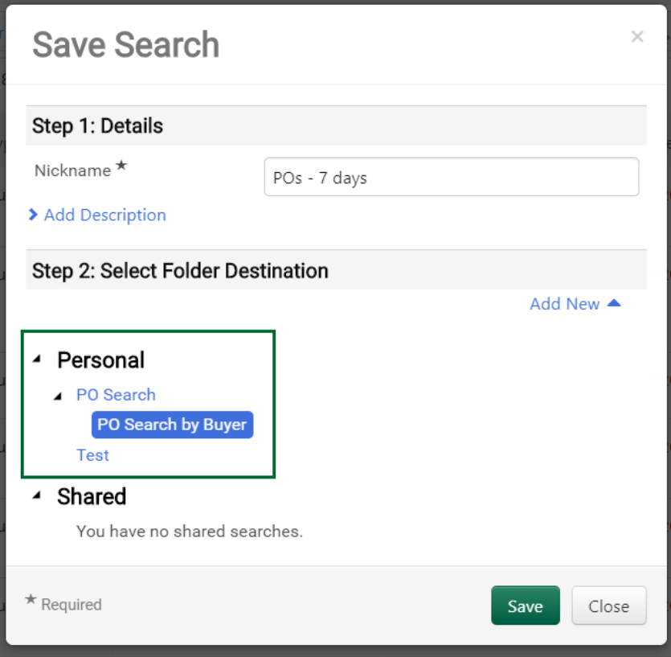
Task: Open the Add New folder option
Action: [565, 303]
